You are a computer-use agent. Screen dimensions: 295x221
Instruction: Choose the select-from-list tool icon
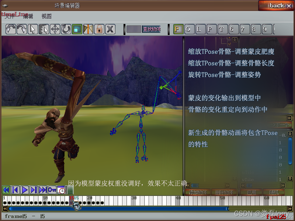[44, 29]
